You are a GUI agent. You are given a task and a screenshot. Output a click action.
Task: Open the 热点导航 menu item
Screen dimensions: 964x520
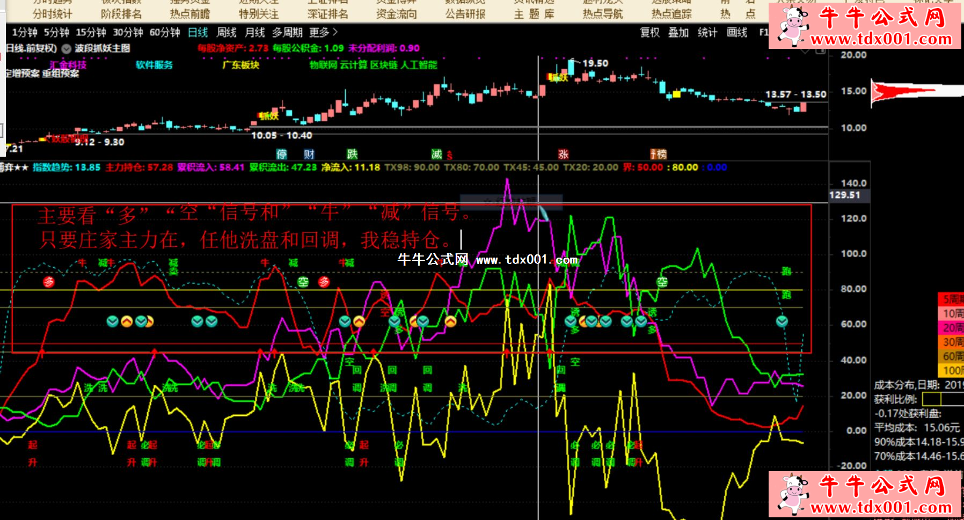coord(603,14)
